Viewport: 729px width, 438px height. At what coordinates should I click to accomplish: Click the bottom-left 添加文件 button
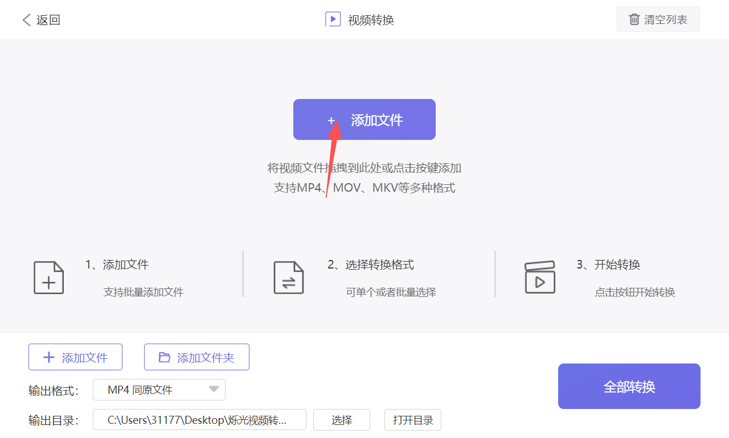pyautogui.click(x=75, y=357)
